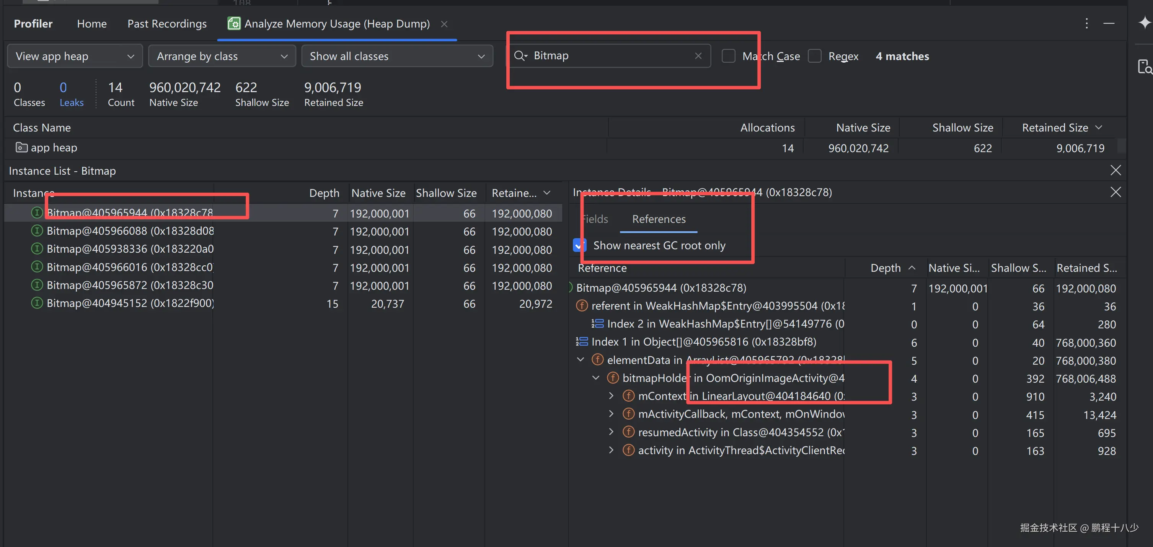Close the Instance Details panel
The width and height of the screenshot is (1153, 547).
(x=1115, y=192)
